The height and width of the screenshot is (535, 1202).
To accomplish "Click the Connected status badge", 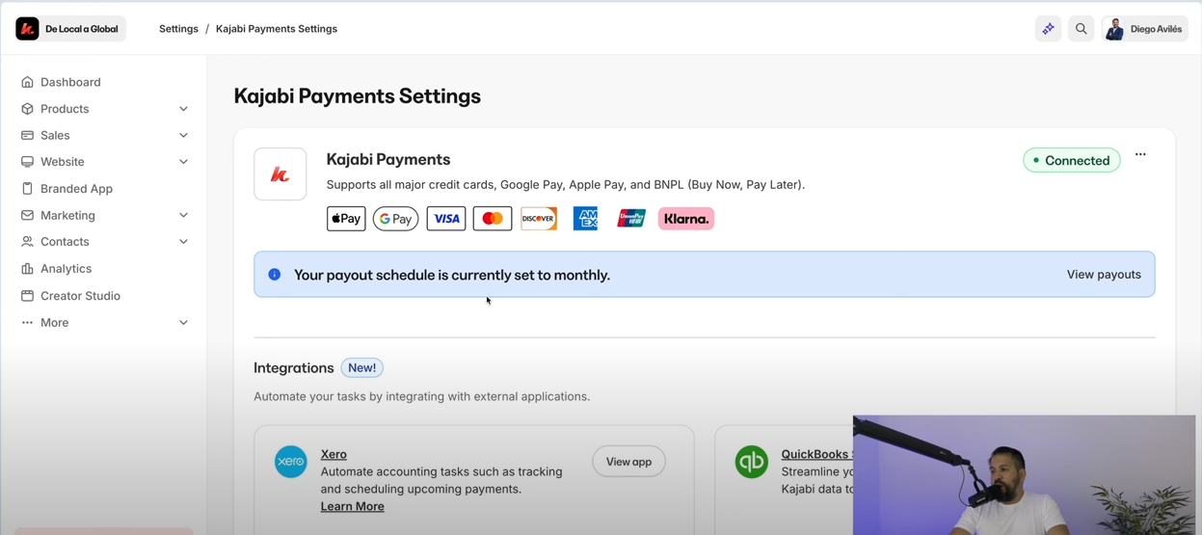I will click(1072, 160).
